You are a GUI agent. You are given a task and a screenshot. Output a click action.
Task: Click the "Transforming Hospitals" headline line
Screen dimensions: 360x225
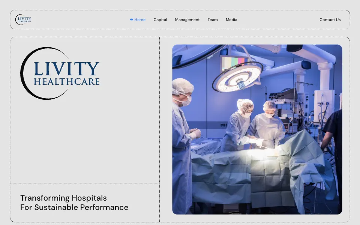(x=64, y=198)
